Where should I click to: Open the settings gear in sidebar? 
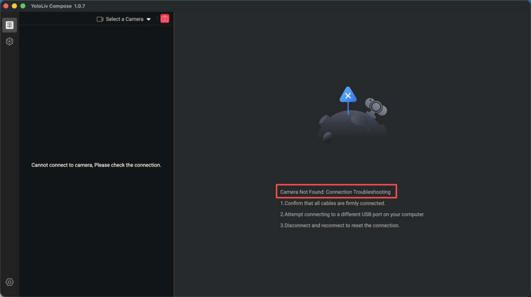tap(9, 282)
